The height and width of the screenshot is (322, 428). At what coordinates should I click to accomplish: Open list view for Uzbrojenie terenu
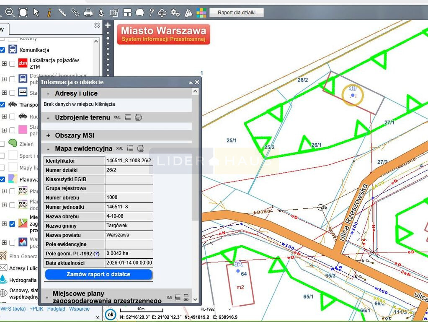pos(127,117)
